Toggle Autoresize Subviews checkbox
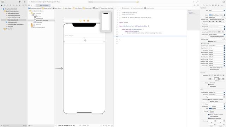Image resolution: width=226 pixels, height=127 pixels. (209, 119)
